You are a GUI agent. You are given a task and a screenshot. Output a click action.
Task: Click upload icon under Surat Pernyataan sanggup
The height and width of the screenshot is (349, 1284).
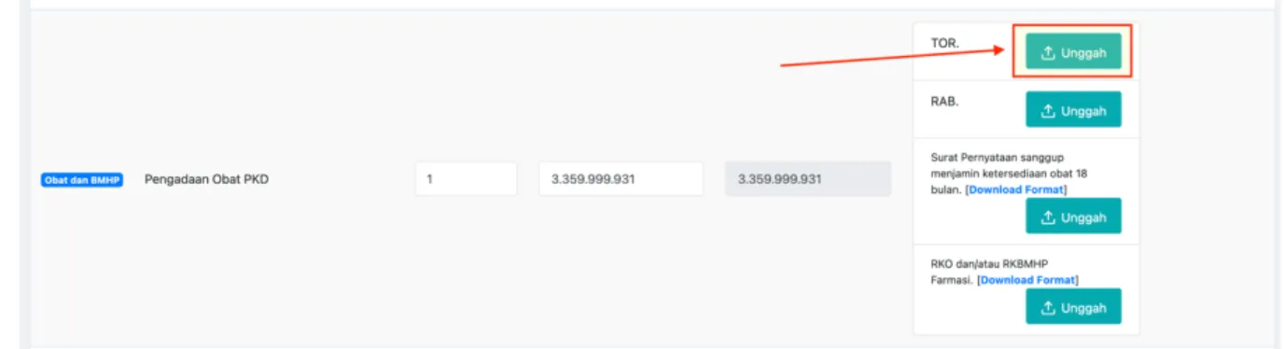[1047, 217]
